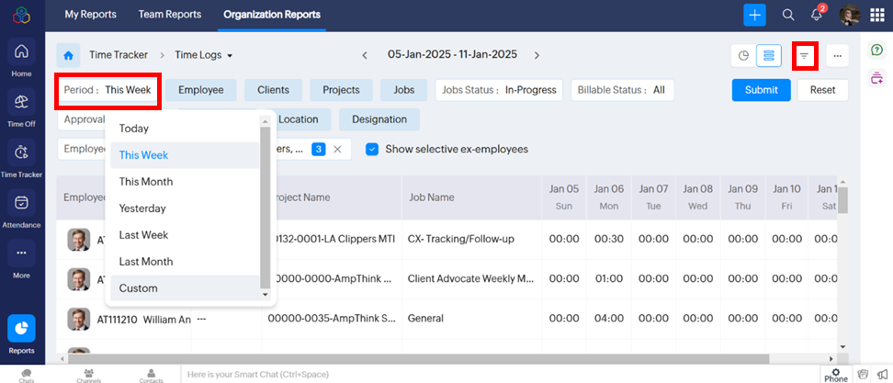
Task: Open Time Off in the sidebar
Action: 21,107
